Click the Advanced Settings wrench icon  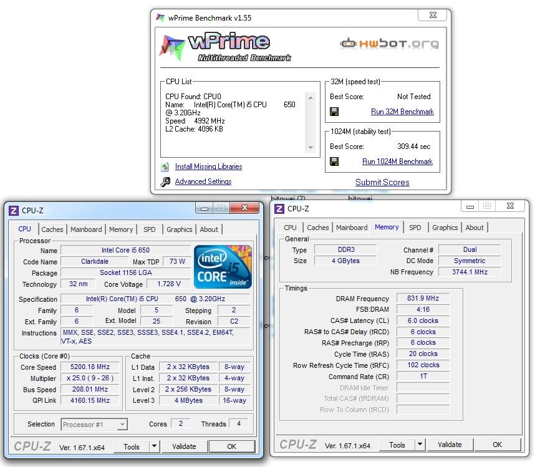(x=165, y=182)
